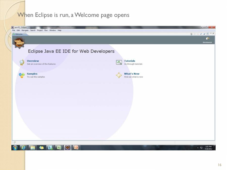Open the What's New link
This screenshot has height=170, width=227.
[x=131, y=74]
